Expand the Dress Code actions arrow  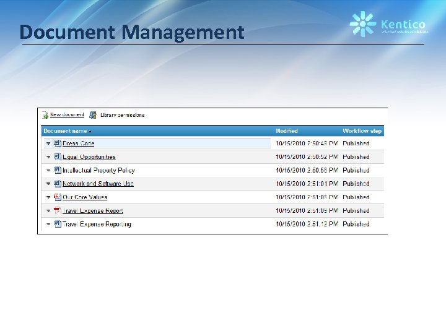coord(48,143)
